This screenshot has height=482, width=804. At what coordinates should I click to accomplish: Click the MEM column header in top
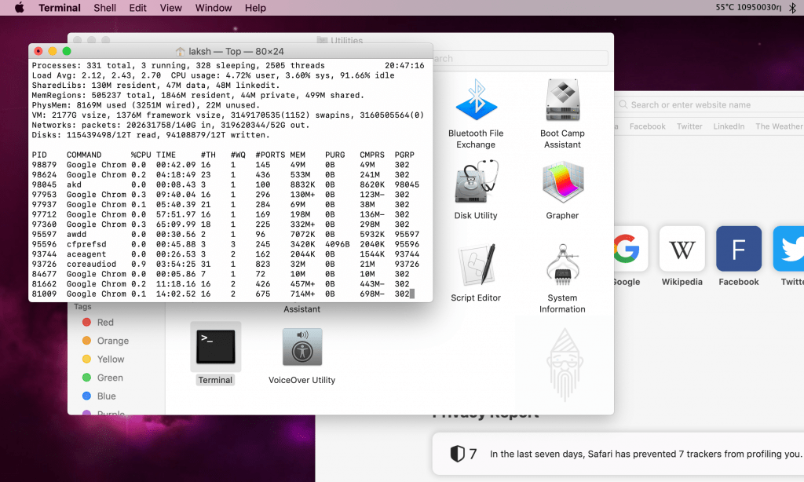[x=298, y=155]
